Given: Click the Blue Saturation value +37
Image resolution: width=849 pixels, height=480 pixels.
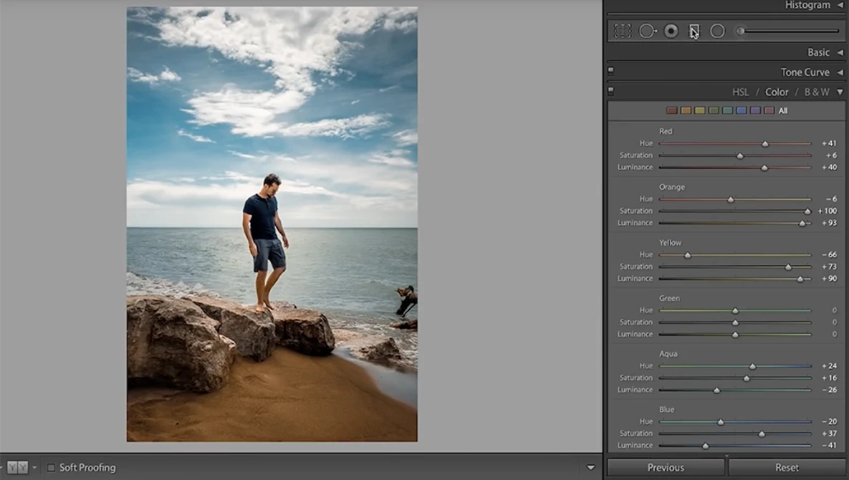Looking at the screenshot, I should 829,433.
